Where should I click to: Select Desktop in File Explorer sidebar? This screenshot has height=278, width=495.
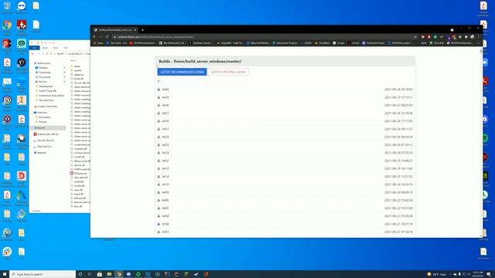click(x=42, y=68)
